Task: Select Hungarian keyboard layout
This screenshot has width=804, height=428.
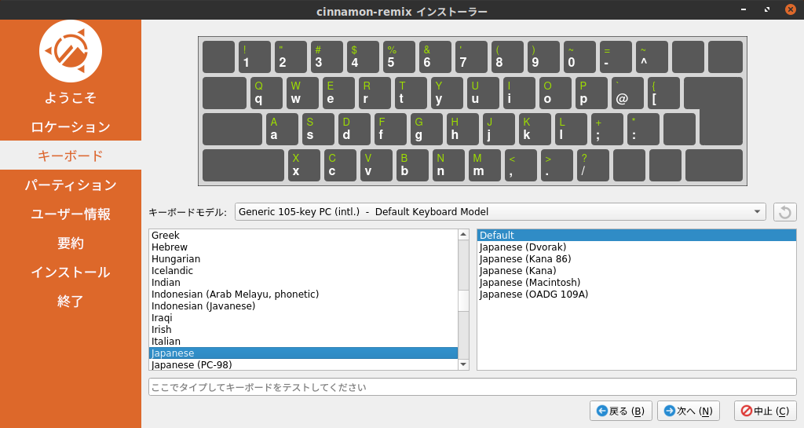Action: pos(303,259)
